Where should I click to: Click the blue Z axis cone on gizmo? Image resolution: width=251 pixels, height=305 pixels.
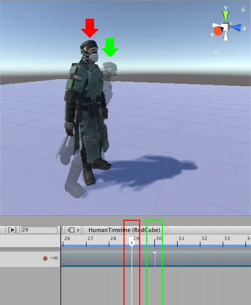236,27
